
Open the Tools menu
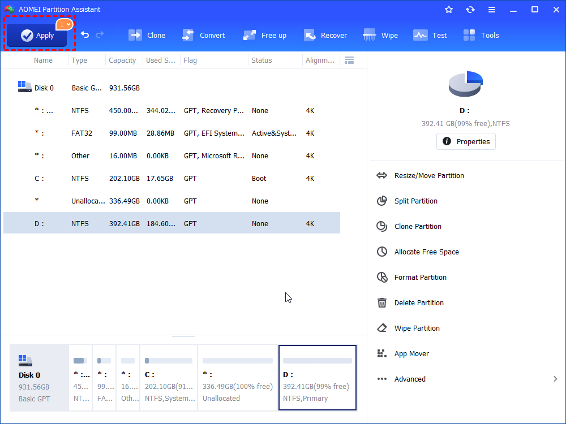tap(481, 35)
